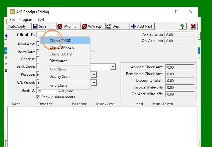This screenshot has height=147, width=212.
Task: Click the W/o inv write-off button
Action: [x=68, y=26]
